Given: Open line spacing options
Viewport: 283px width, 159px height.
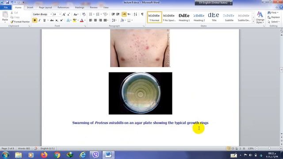Looking at the screenshot, I should [114, 20].
